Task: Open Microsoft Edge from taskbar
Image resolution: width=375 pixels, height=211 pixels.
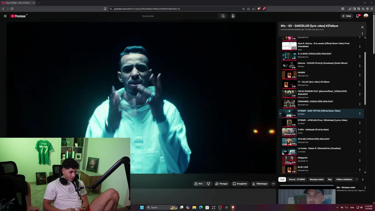Action: click(x=201, y=207)
